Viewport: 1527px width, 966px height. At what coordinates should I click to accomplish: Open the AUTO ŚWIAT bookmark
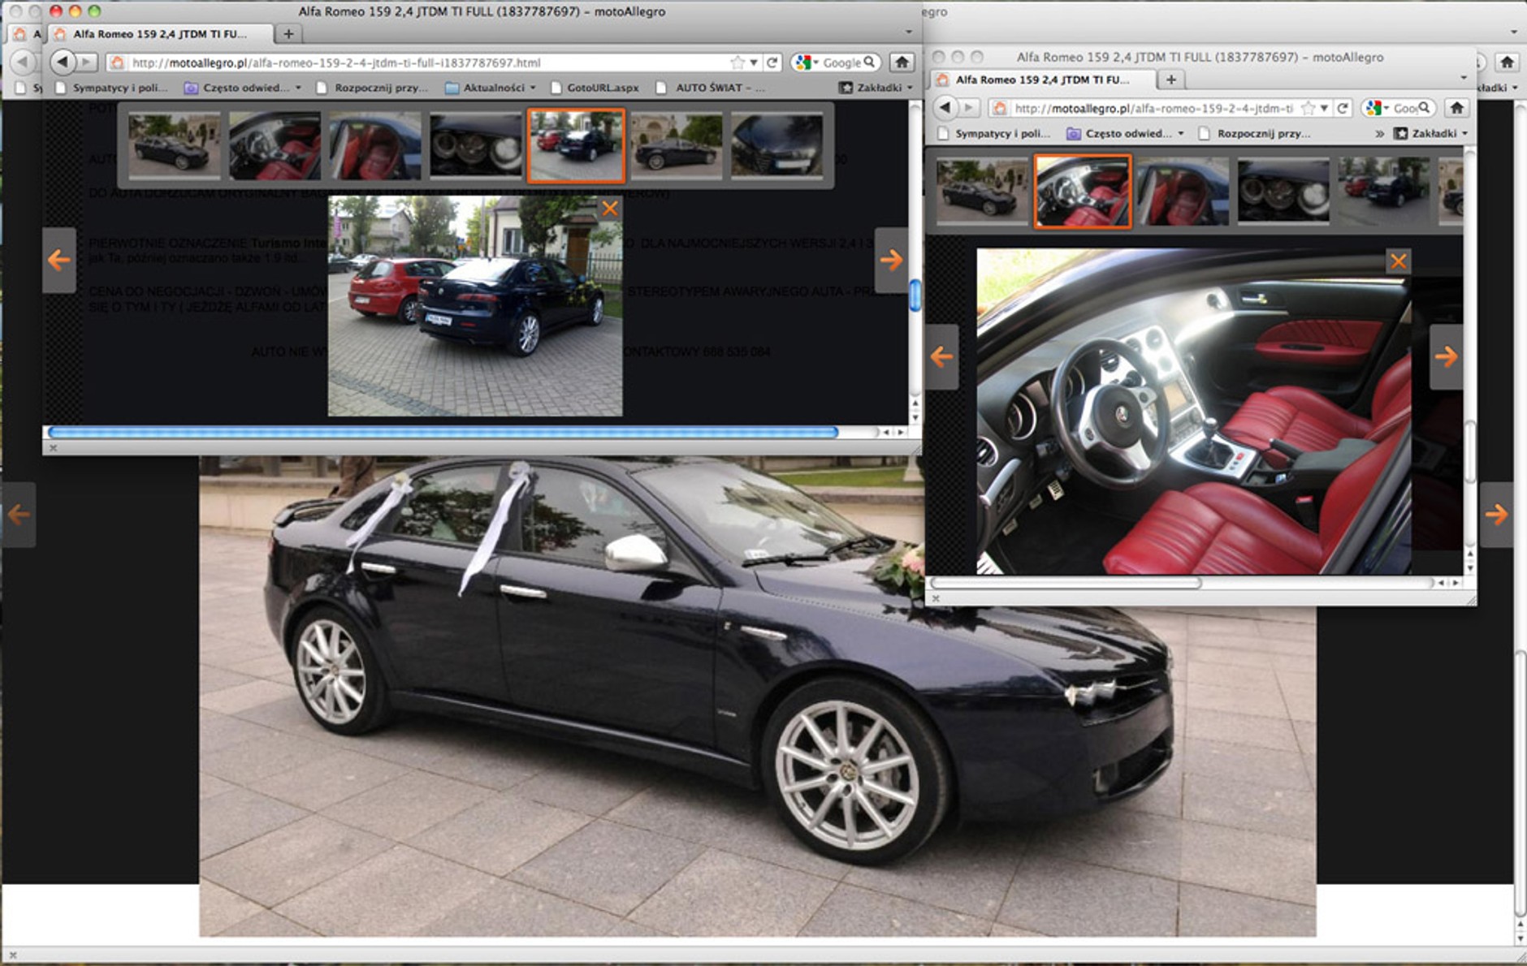tap(712, 88)
